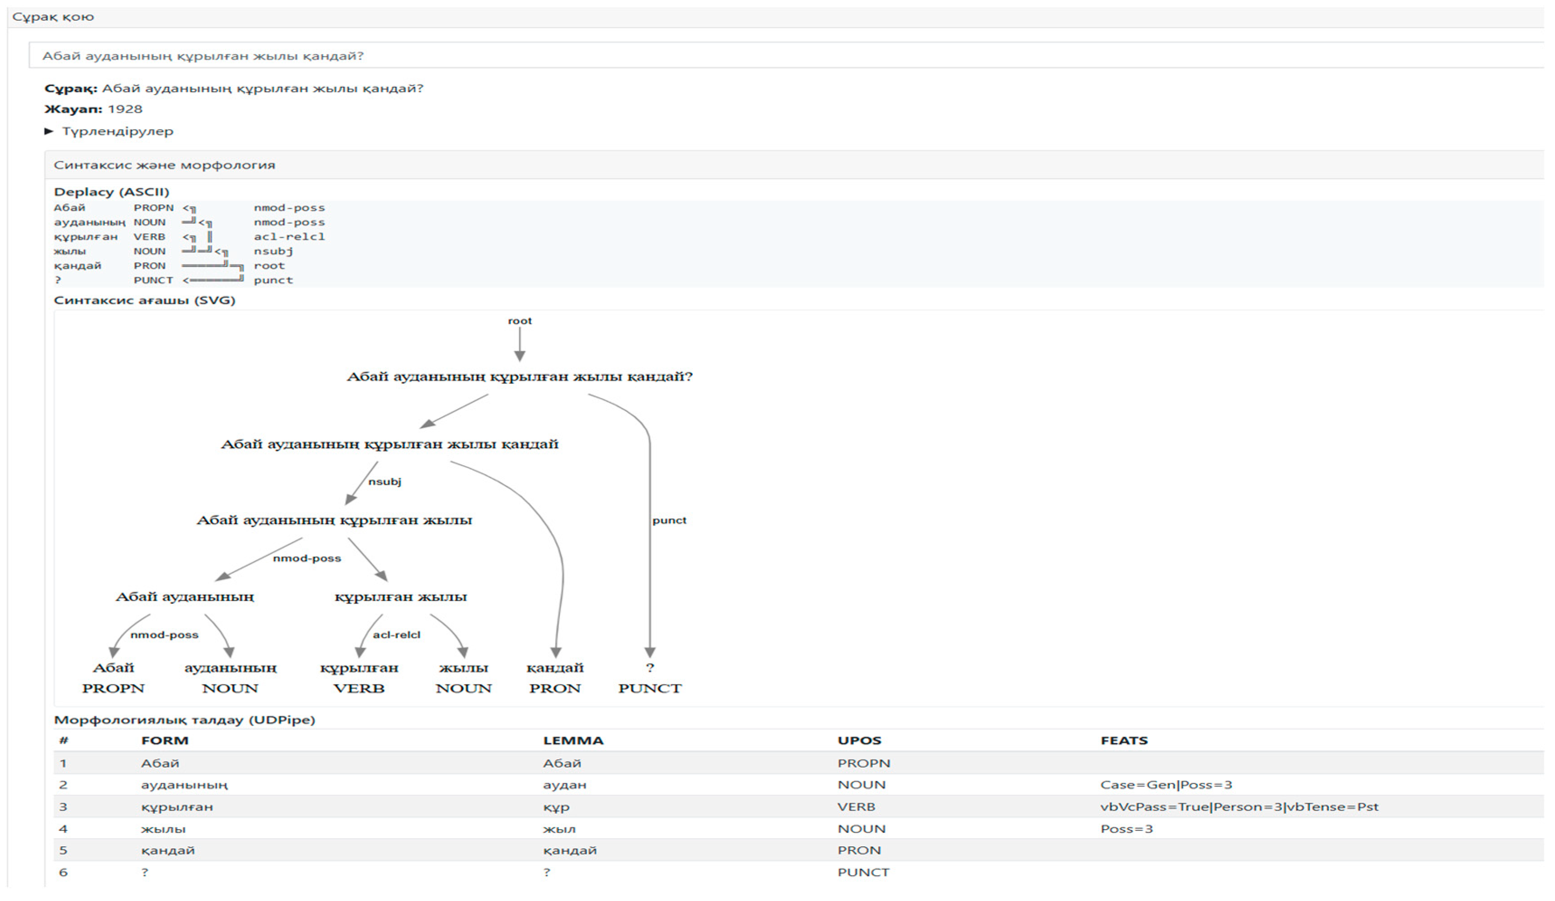Click the PROPN leaf under Абай
1555x901 pixels.
[x=113, y=688]
